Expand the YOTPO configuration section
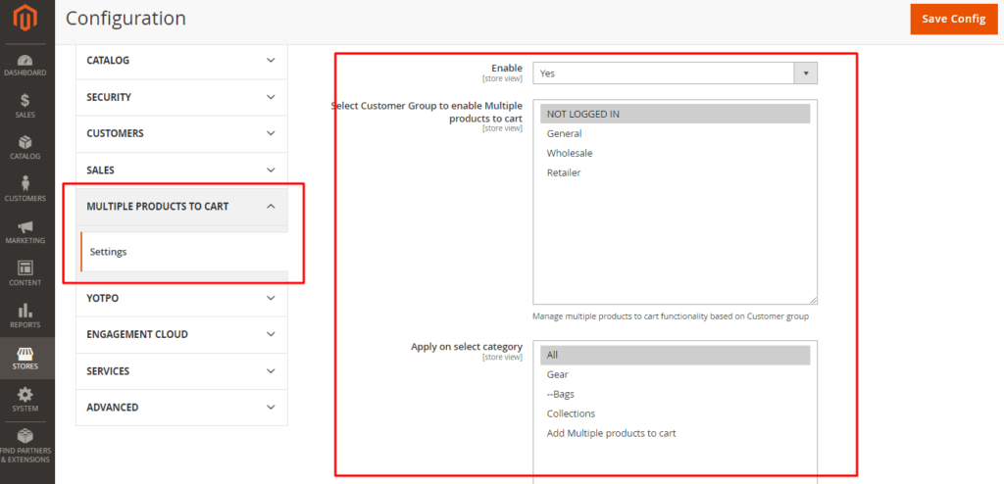The height and width of the screenshot is (484, 1004). [181, 298]
